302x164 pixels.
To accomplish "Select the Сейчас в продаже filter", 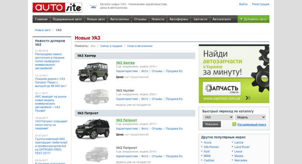I will tap(111, 46).
